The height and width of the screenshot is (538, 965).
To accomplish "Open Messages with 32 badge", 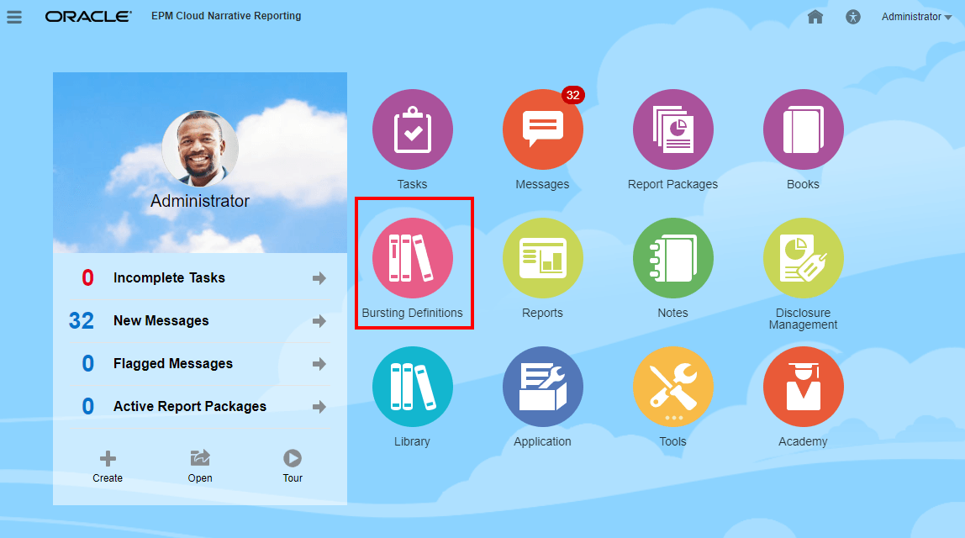I will point(543,129).
